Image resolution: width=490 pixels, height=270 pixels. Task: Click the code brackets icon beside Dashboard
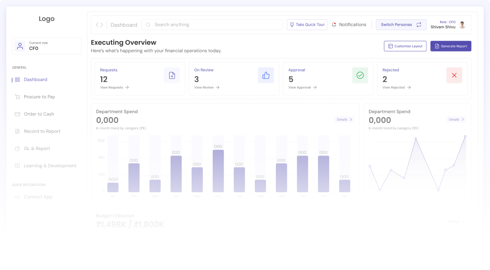pyautogui.click(x=99, y=24)
